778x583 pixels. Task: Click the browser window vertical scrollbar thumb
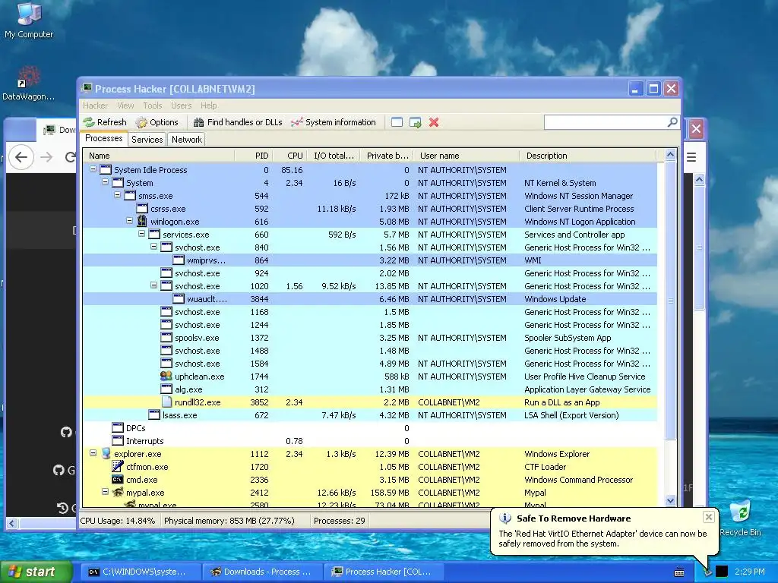tap(699, 248)
